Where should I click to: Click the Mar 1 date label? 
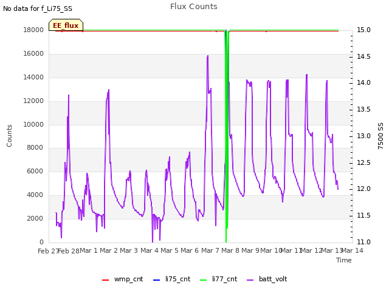89,250
